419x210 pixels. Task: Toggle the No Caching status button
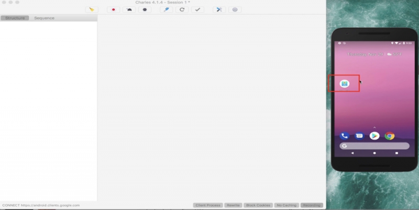tap(286, 205)
